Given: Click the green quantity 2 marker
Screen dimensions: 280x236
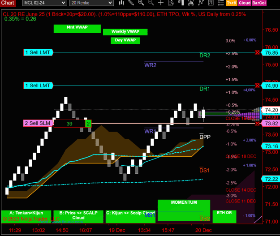Looking at the screenshot, I should pos(88,124).
